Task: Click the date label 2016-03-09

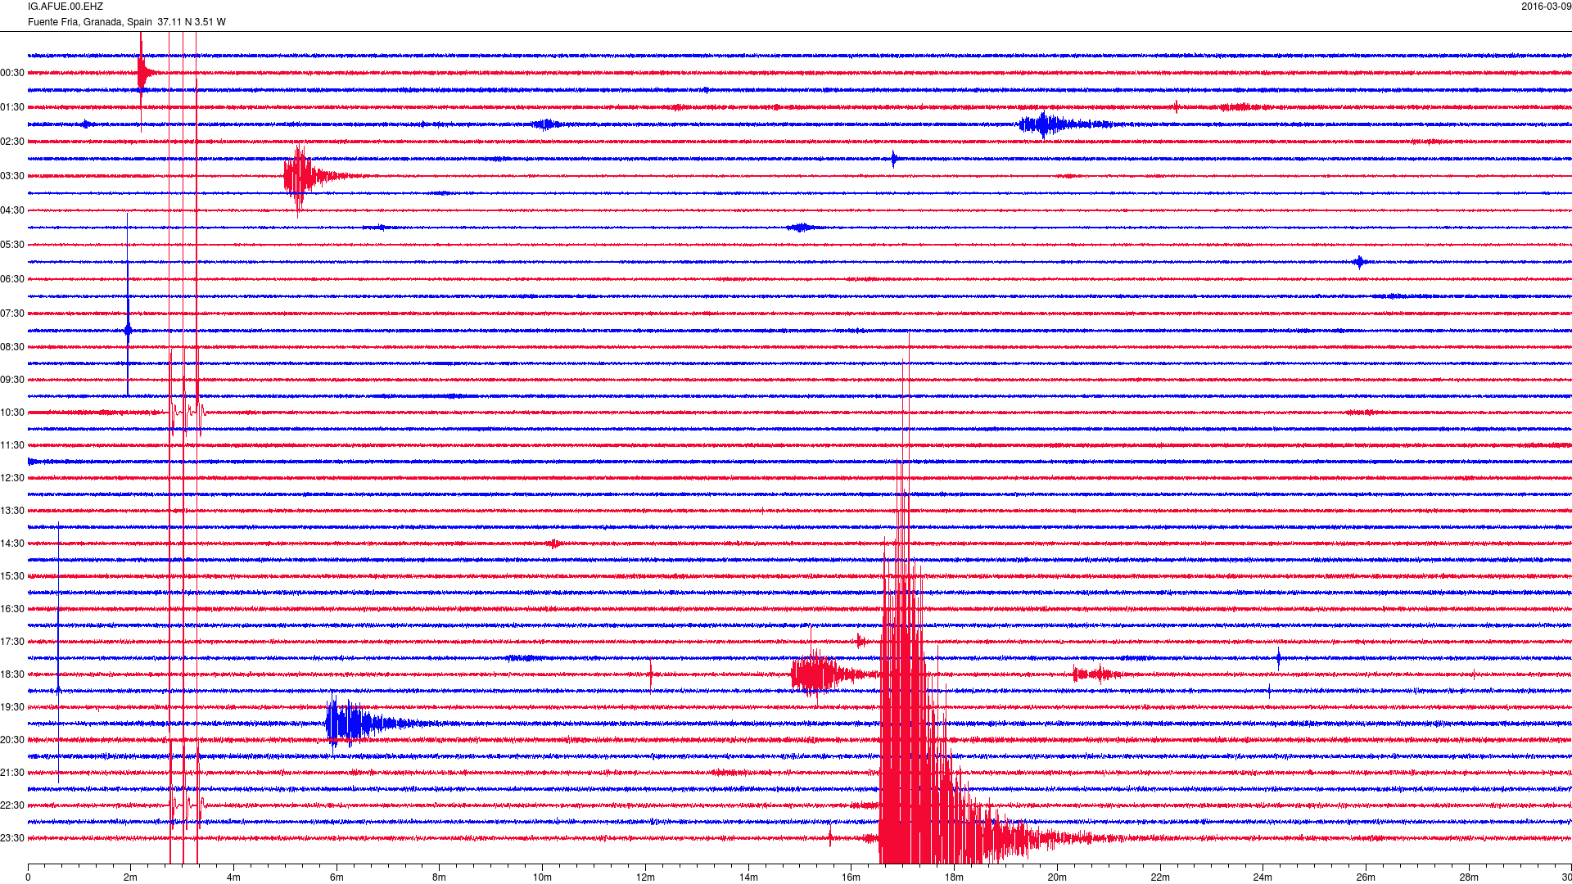Action: click(x=1546, y=7)
